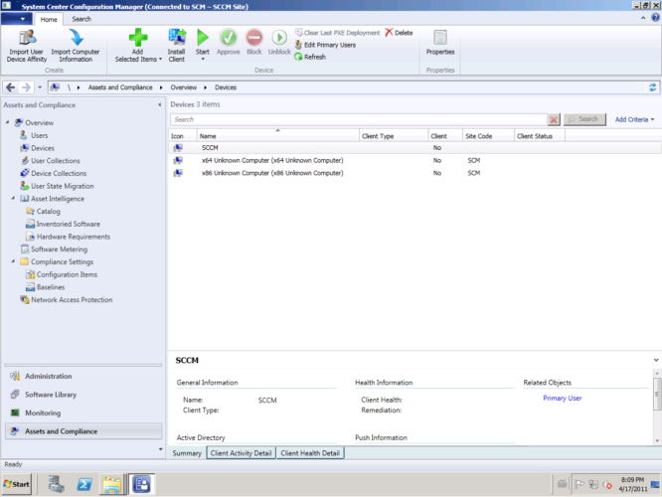This screenshot has height=497, width=662.
Task: Open the Add Criteria dropdown
Action: [634, 119]
